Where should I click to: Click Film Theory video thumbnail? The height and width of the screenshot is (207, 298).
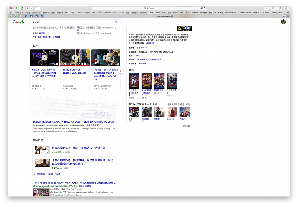coord(41,192)
